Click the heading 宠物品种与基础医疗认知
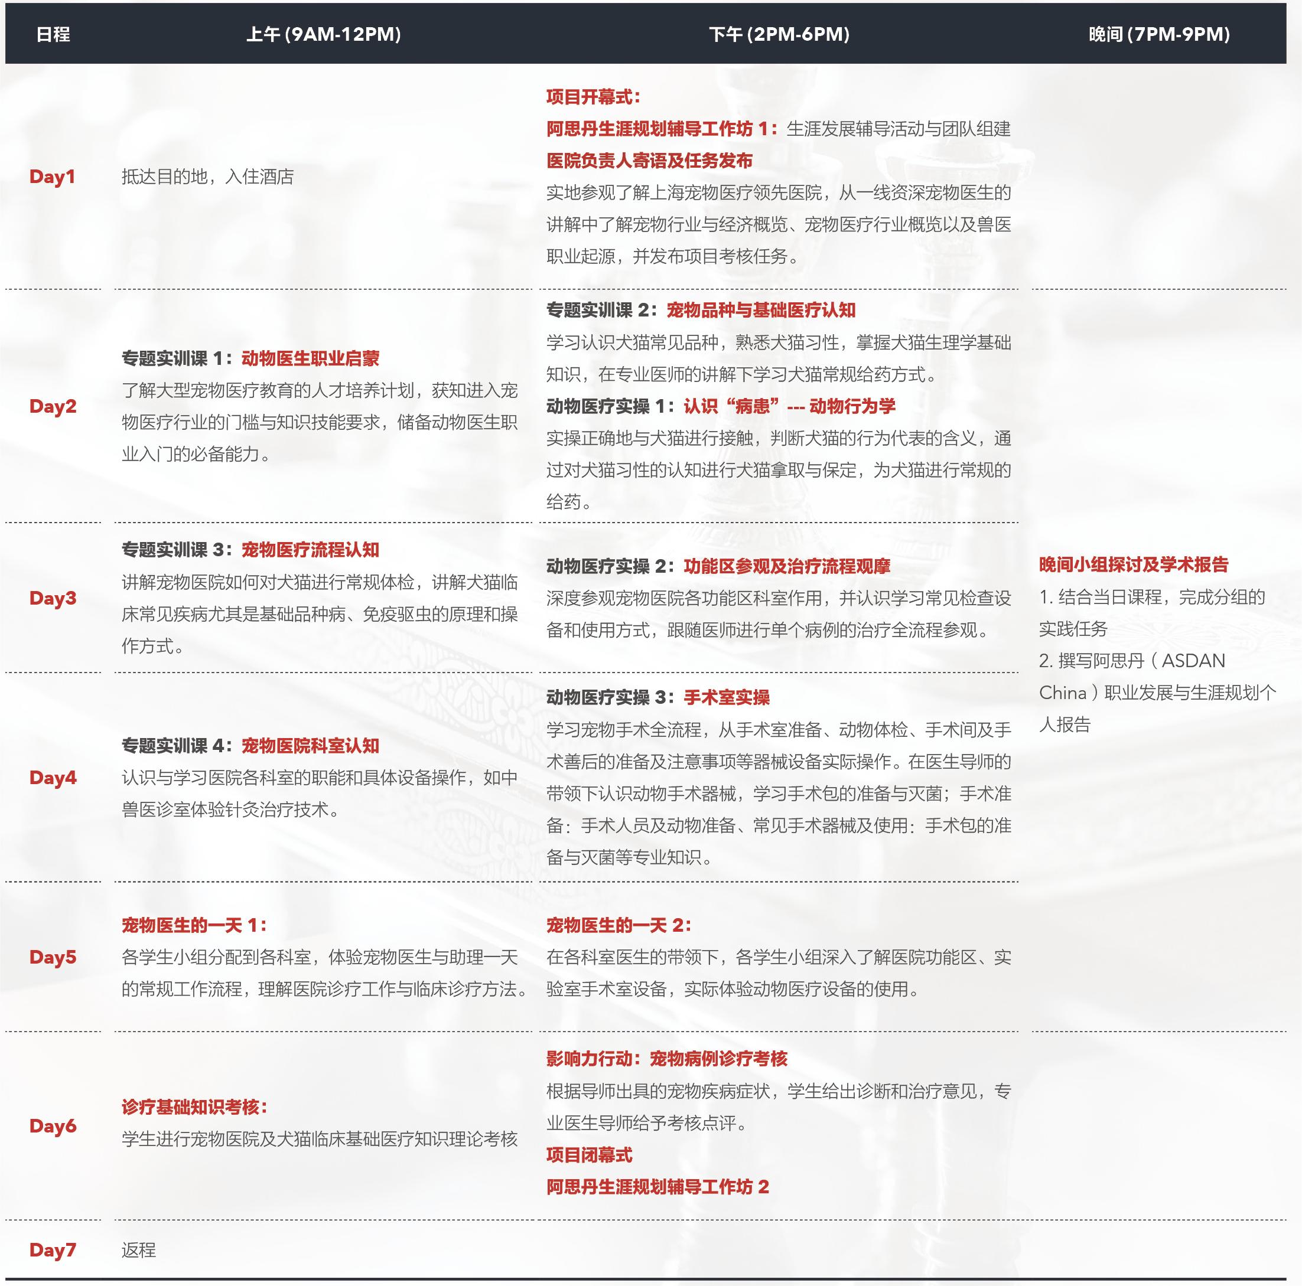 pyautogui.click(x=761, y=311)
